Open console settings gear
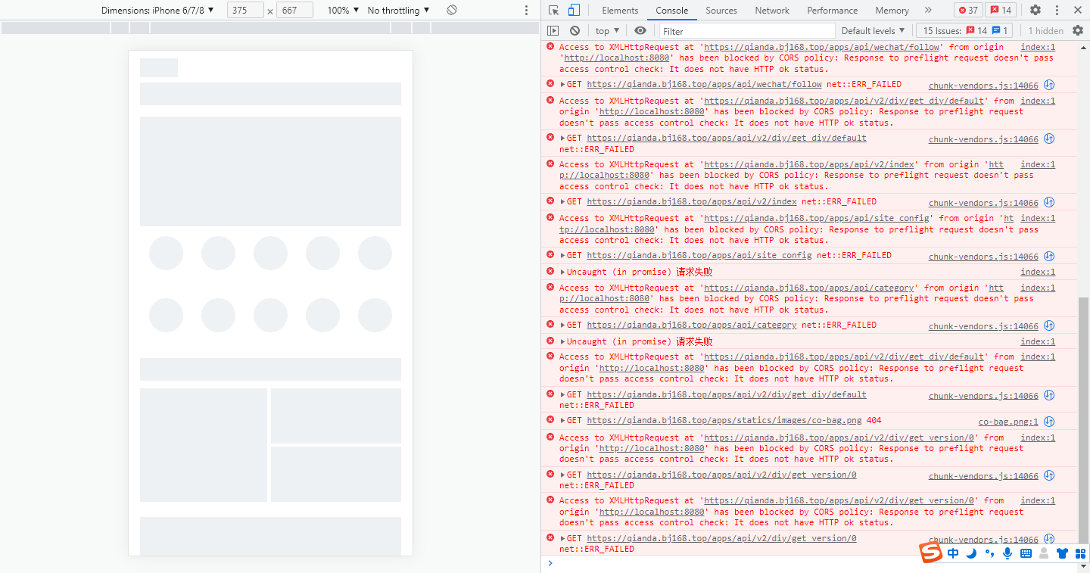This screenshot has height=573, width=1090. pyautogui.click(x=1078, y=31)
